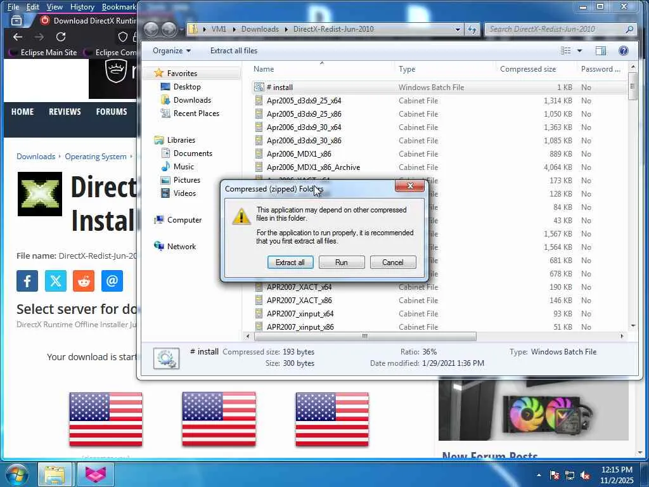The height and width of the screenshot is (487, 649).
Task: Reload the browser page
Action: tap(61, 37)
